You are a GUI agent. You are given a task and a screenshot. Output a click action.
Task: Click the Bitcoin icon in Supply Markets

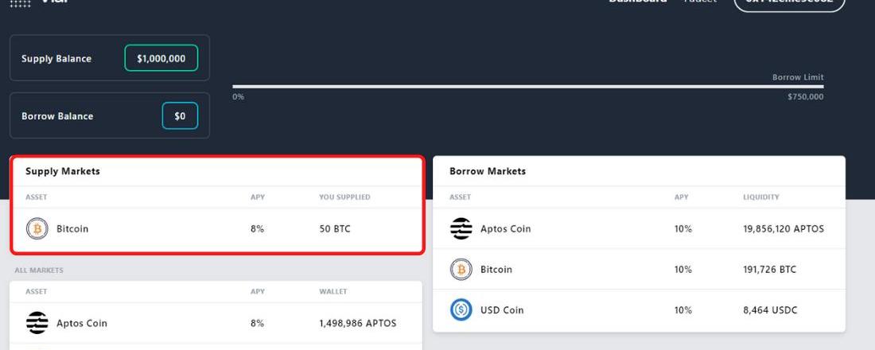tap(37, 229)
